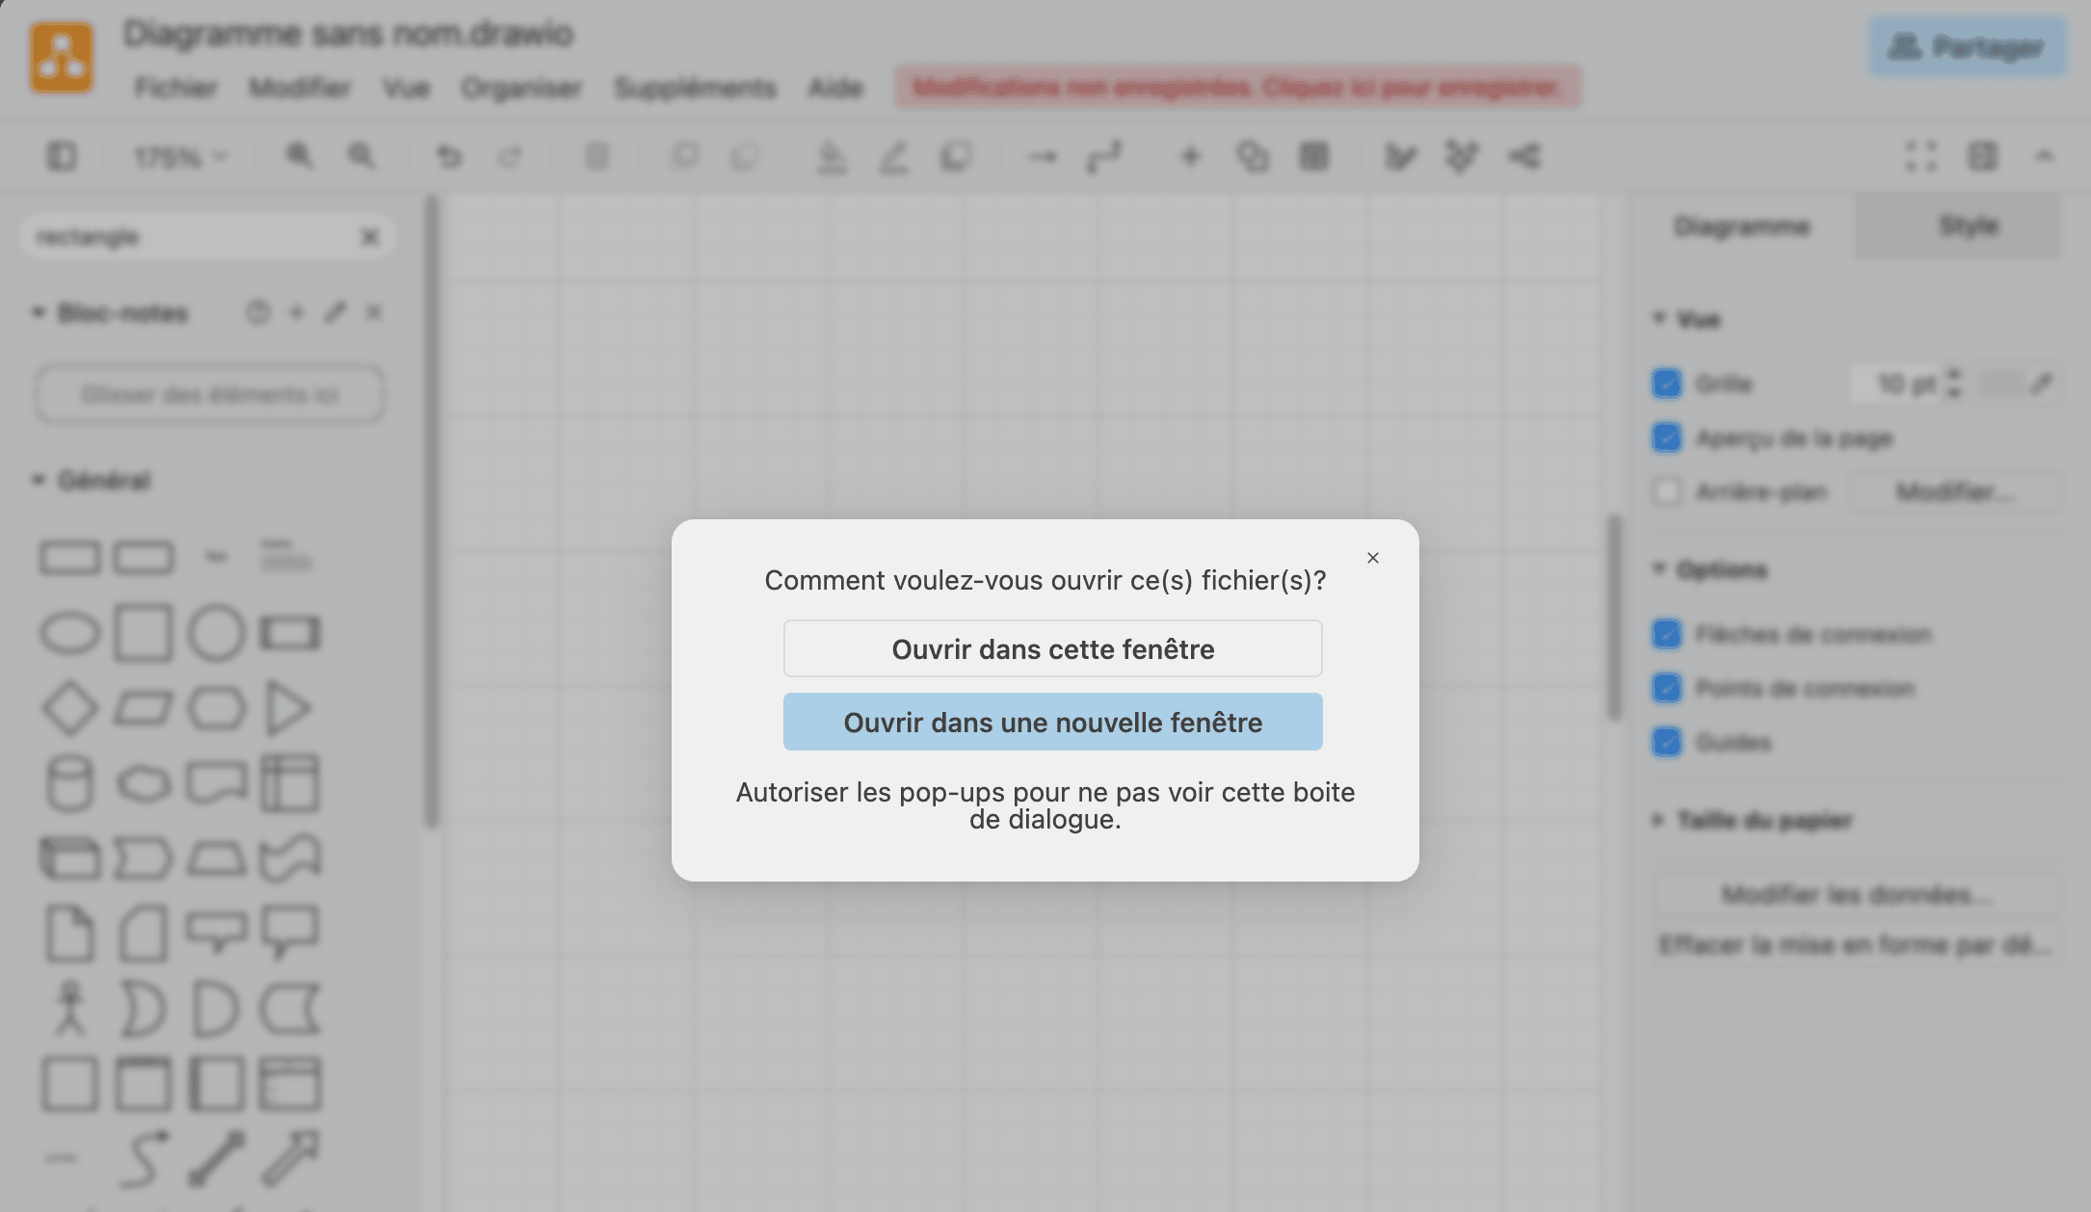Click the insert plus icon

(x=1191, y=156)
